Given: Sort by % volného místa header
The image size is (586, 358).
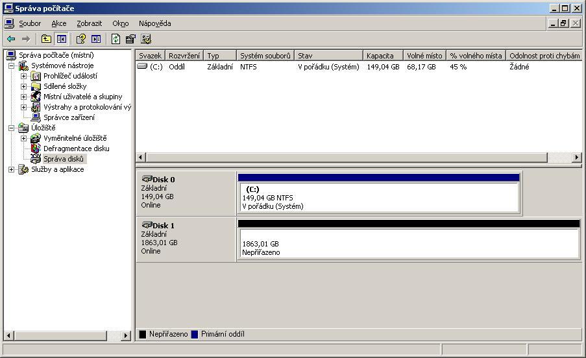Looking at the screenshot, I should (x=476, y=56).
